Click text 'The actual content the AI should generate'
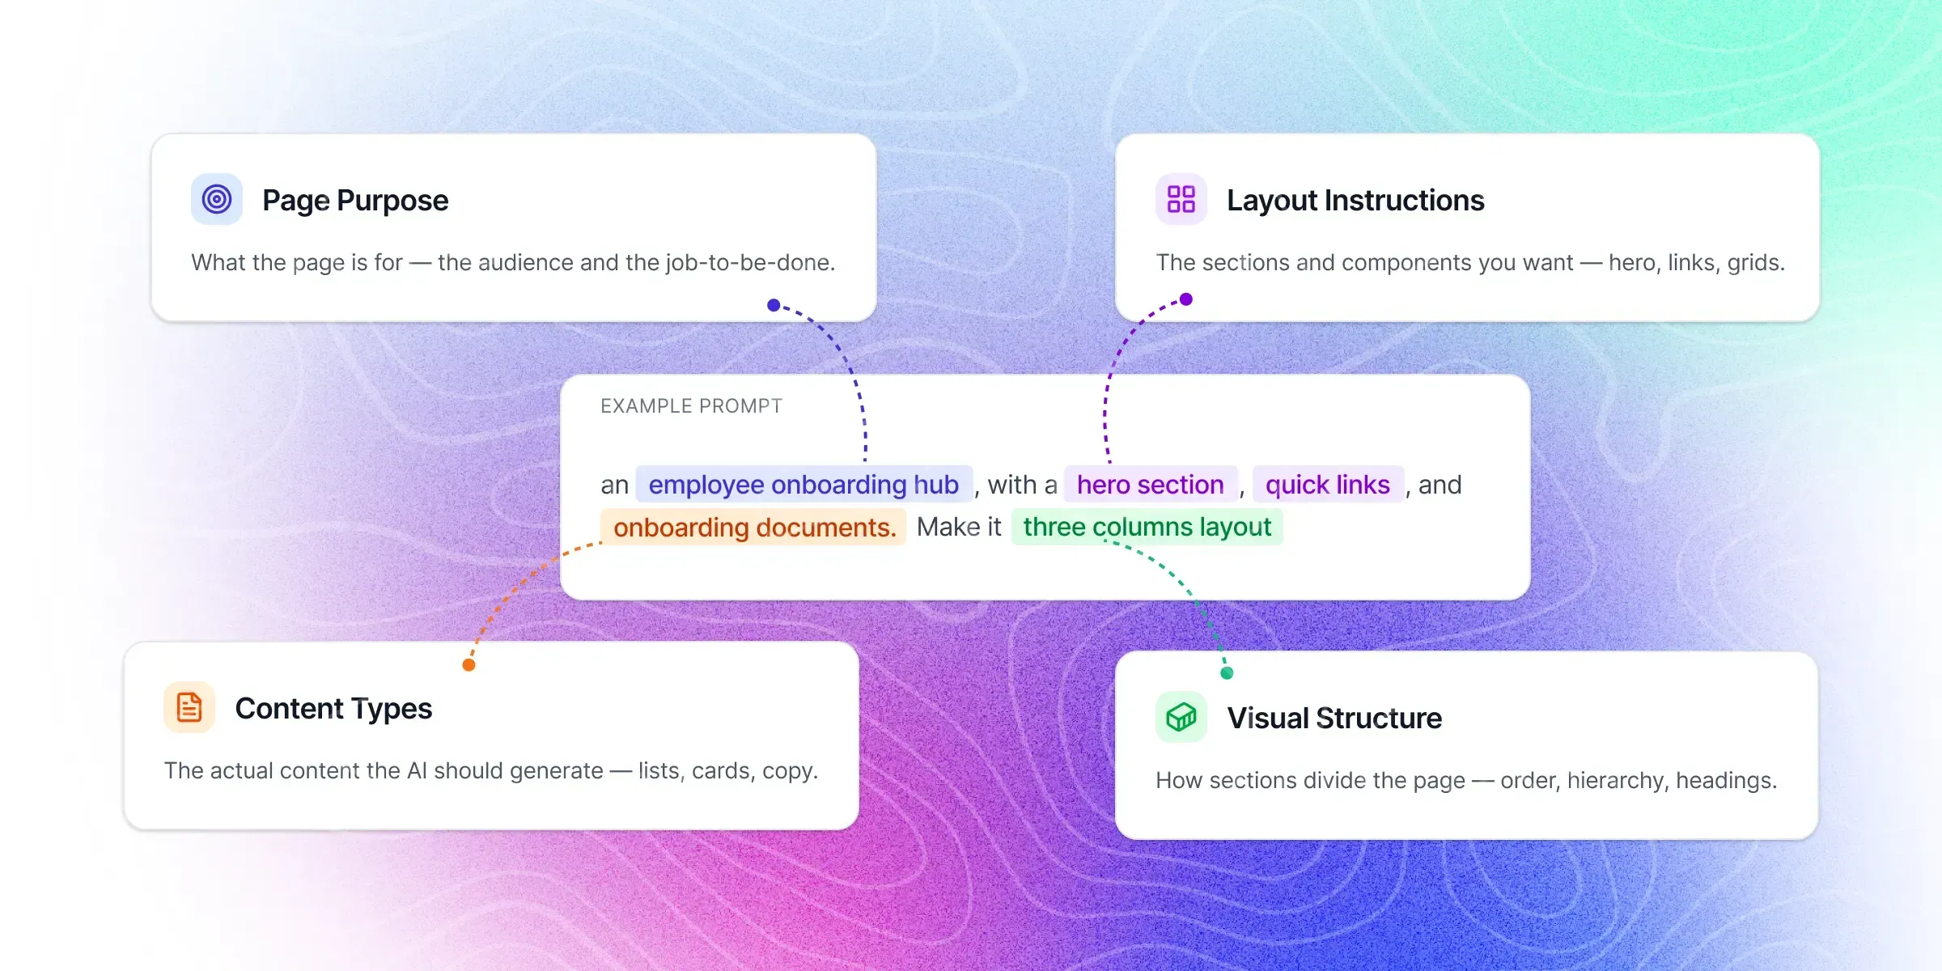 [x=384, y=770]
